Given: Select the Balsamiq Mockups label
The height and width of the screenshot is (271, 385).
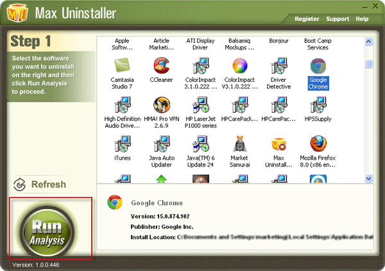Looking at the screenshot, I should pyautogui.click(x=239, y=44).
